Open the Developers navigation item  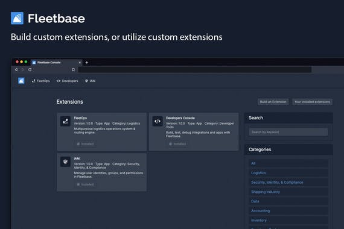67,81
